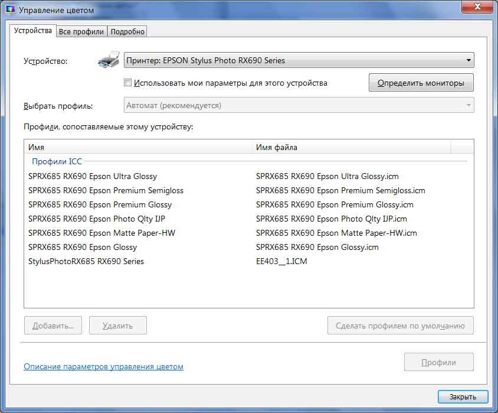Select SPRX685 RX690 Epson Premium Glossy profile
Screen dimensions: 498x413
[x=100, y=204]
